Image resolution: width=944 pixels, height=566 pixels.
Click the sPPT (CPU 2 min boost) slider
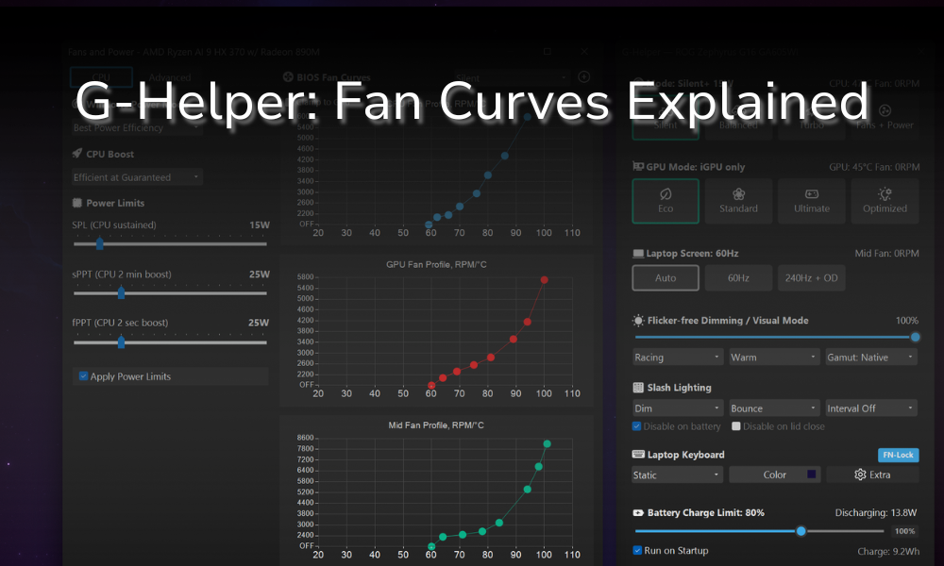(170, 293)
